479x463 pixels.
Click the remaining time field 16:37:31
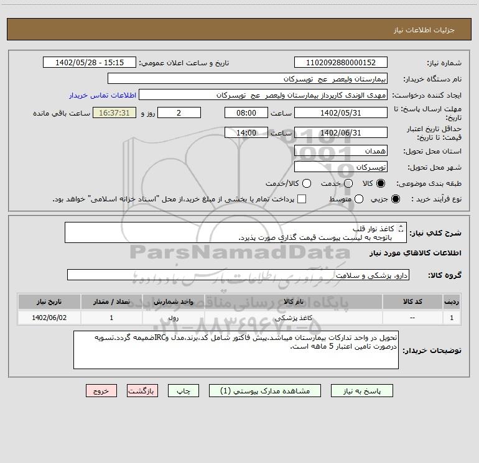pyautogui.click(x=114, y=112)
